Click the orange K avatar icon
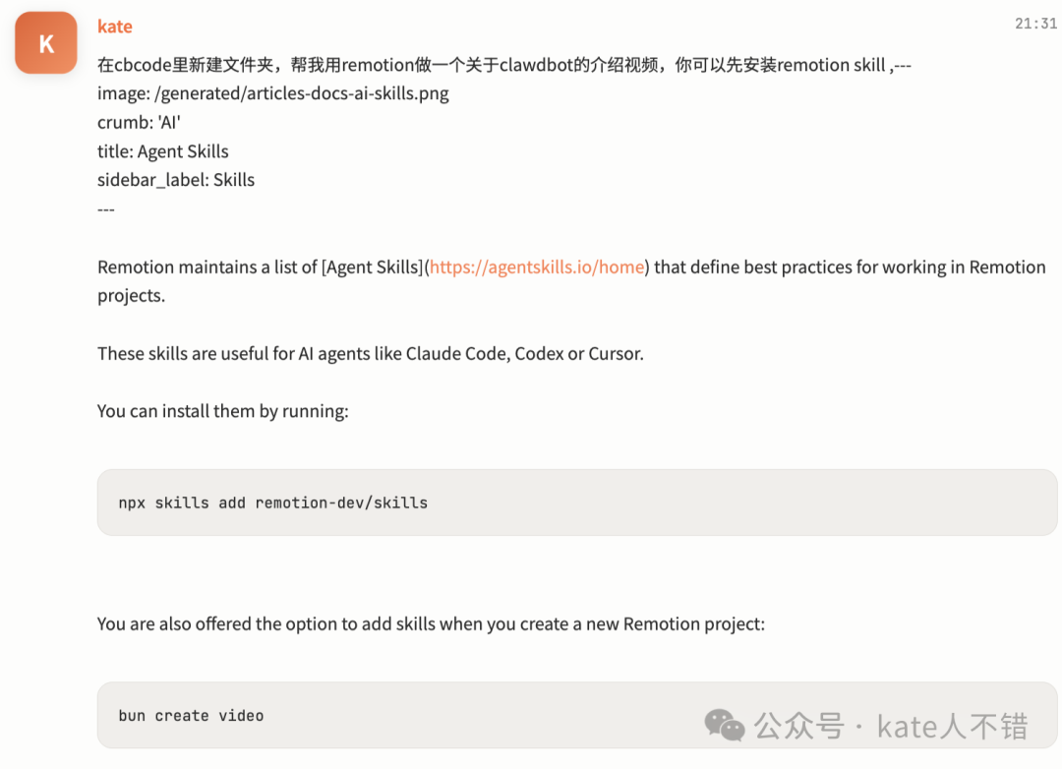 (46, 43)
